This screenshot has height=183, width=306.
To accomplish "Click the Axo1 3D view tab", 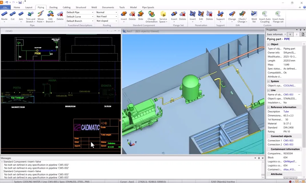I will pos(129,31).
